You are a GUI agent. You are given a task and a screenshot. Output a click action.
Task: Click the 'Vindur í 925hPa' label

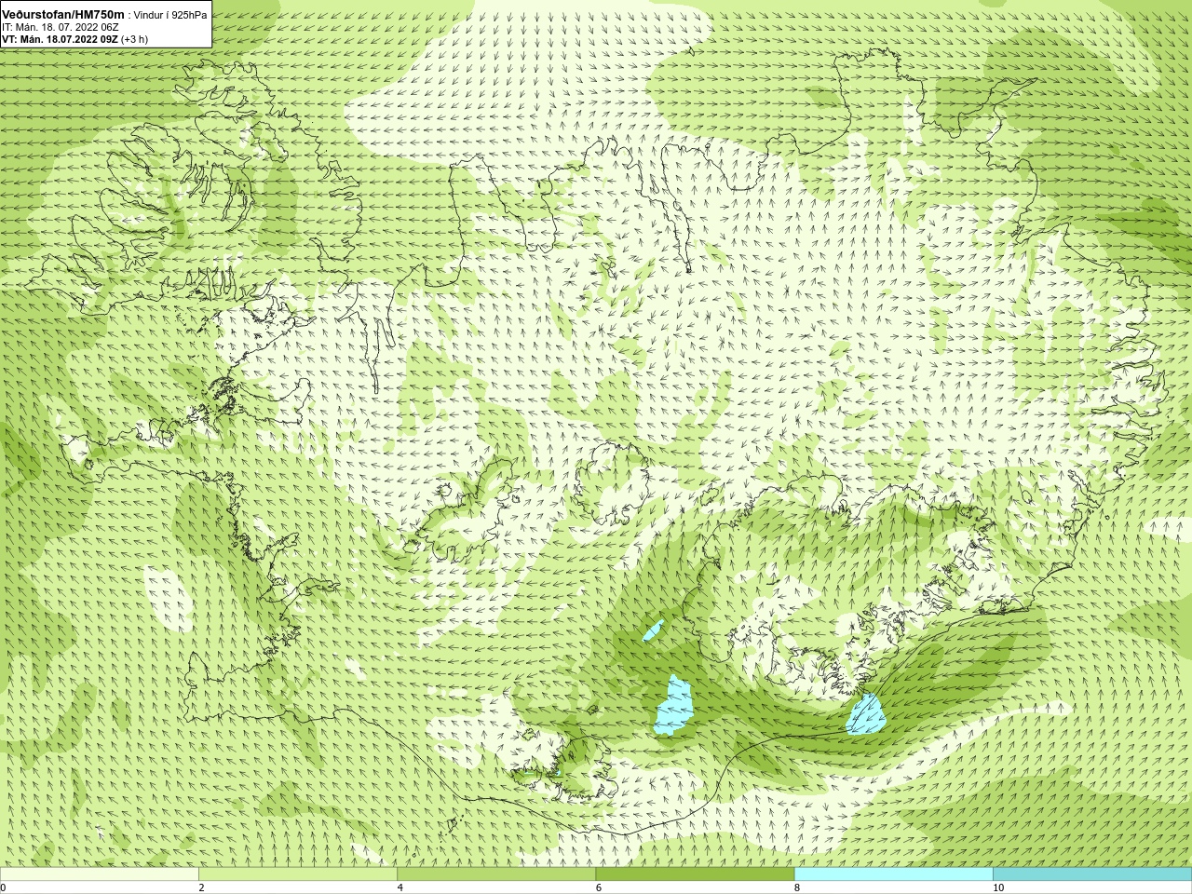point(170,15)
